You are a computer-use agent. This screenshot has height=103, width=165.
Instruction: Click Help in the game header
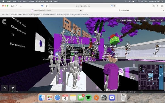(145, 20)
